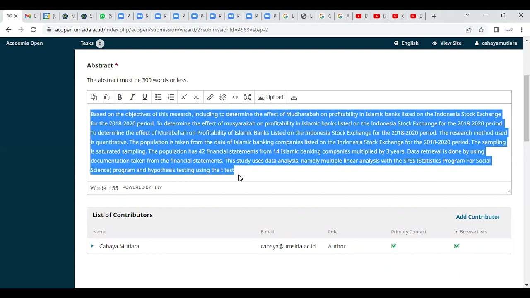Toggle bold formatting in abstract editor
The width and height of the screenshot is (530, 298).
pyautogui.click(x=120, y=97)
